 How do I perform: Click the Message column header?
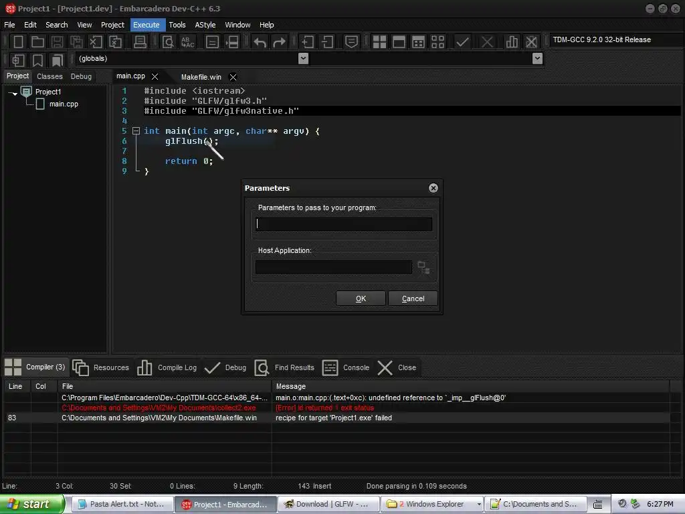(x=470, y=386)
